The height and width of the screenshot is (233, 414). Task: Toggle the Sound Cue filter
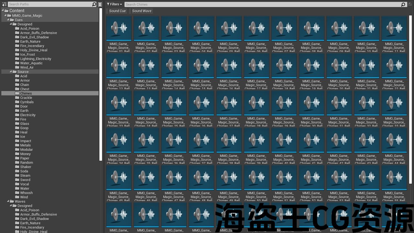117,11
